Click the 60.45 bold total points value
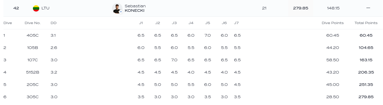The image size is (383, 105). pos(366,35)
